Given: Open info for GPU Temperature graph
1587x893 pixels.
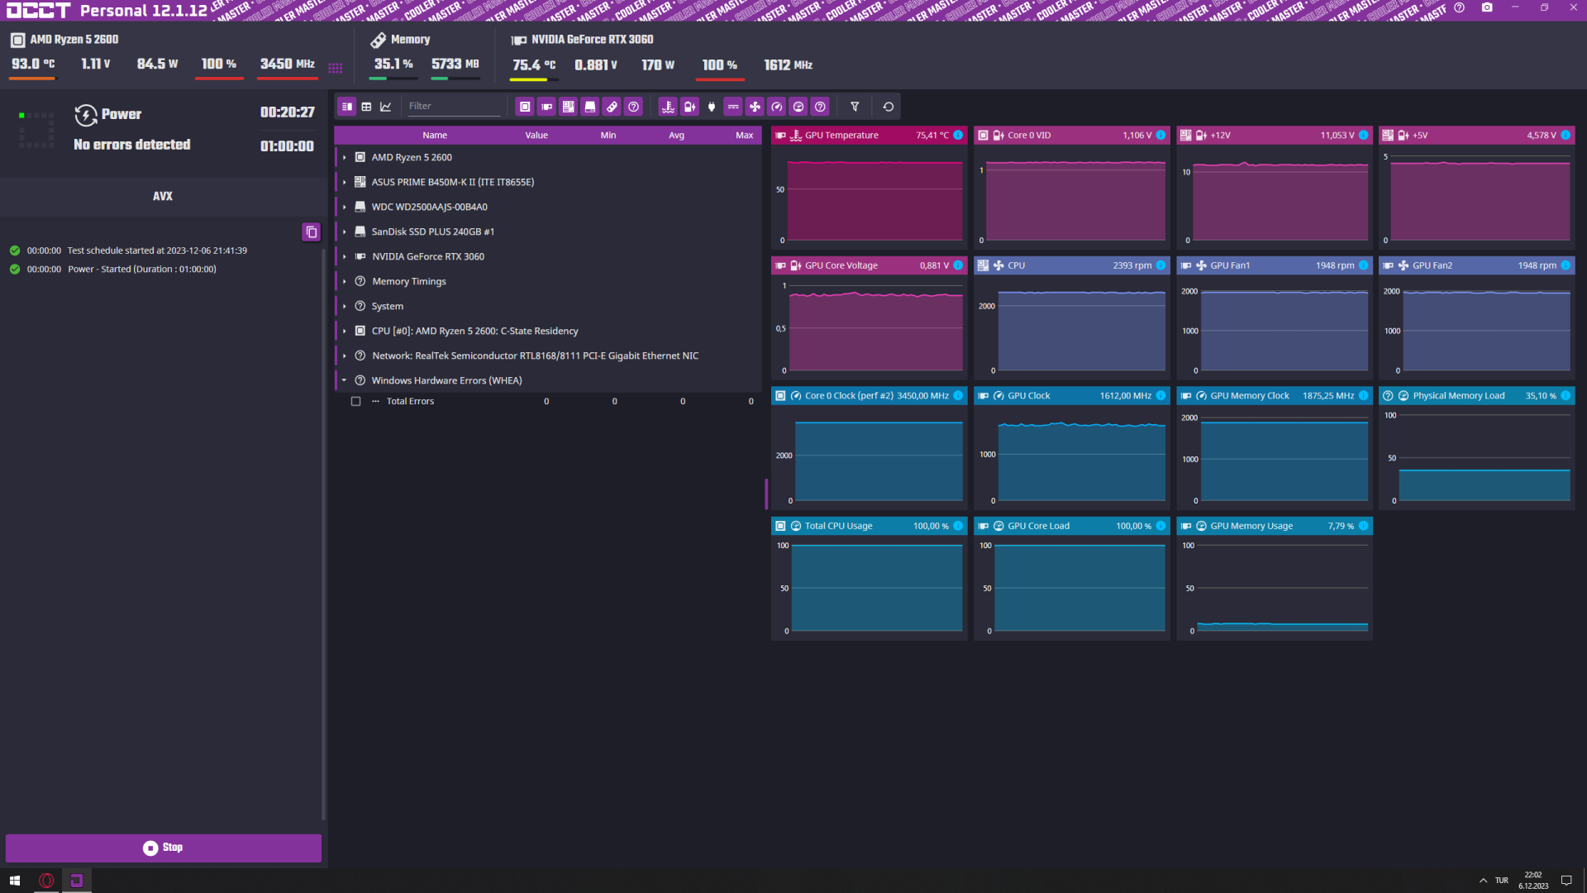Looking at the screenshot, I should (x=958, y=136).
